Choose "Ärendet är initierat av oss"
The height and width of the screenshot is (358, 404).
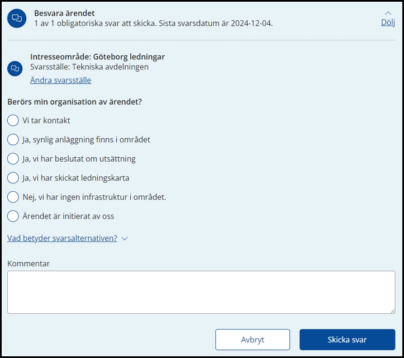(13, 216)
